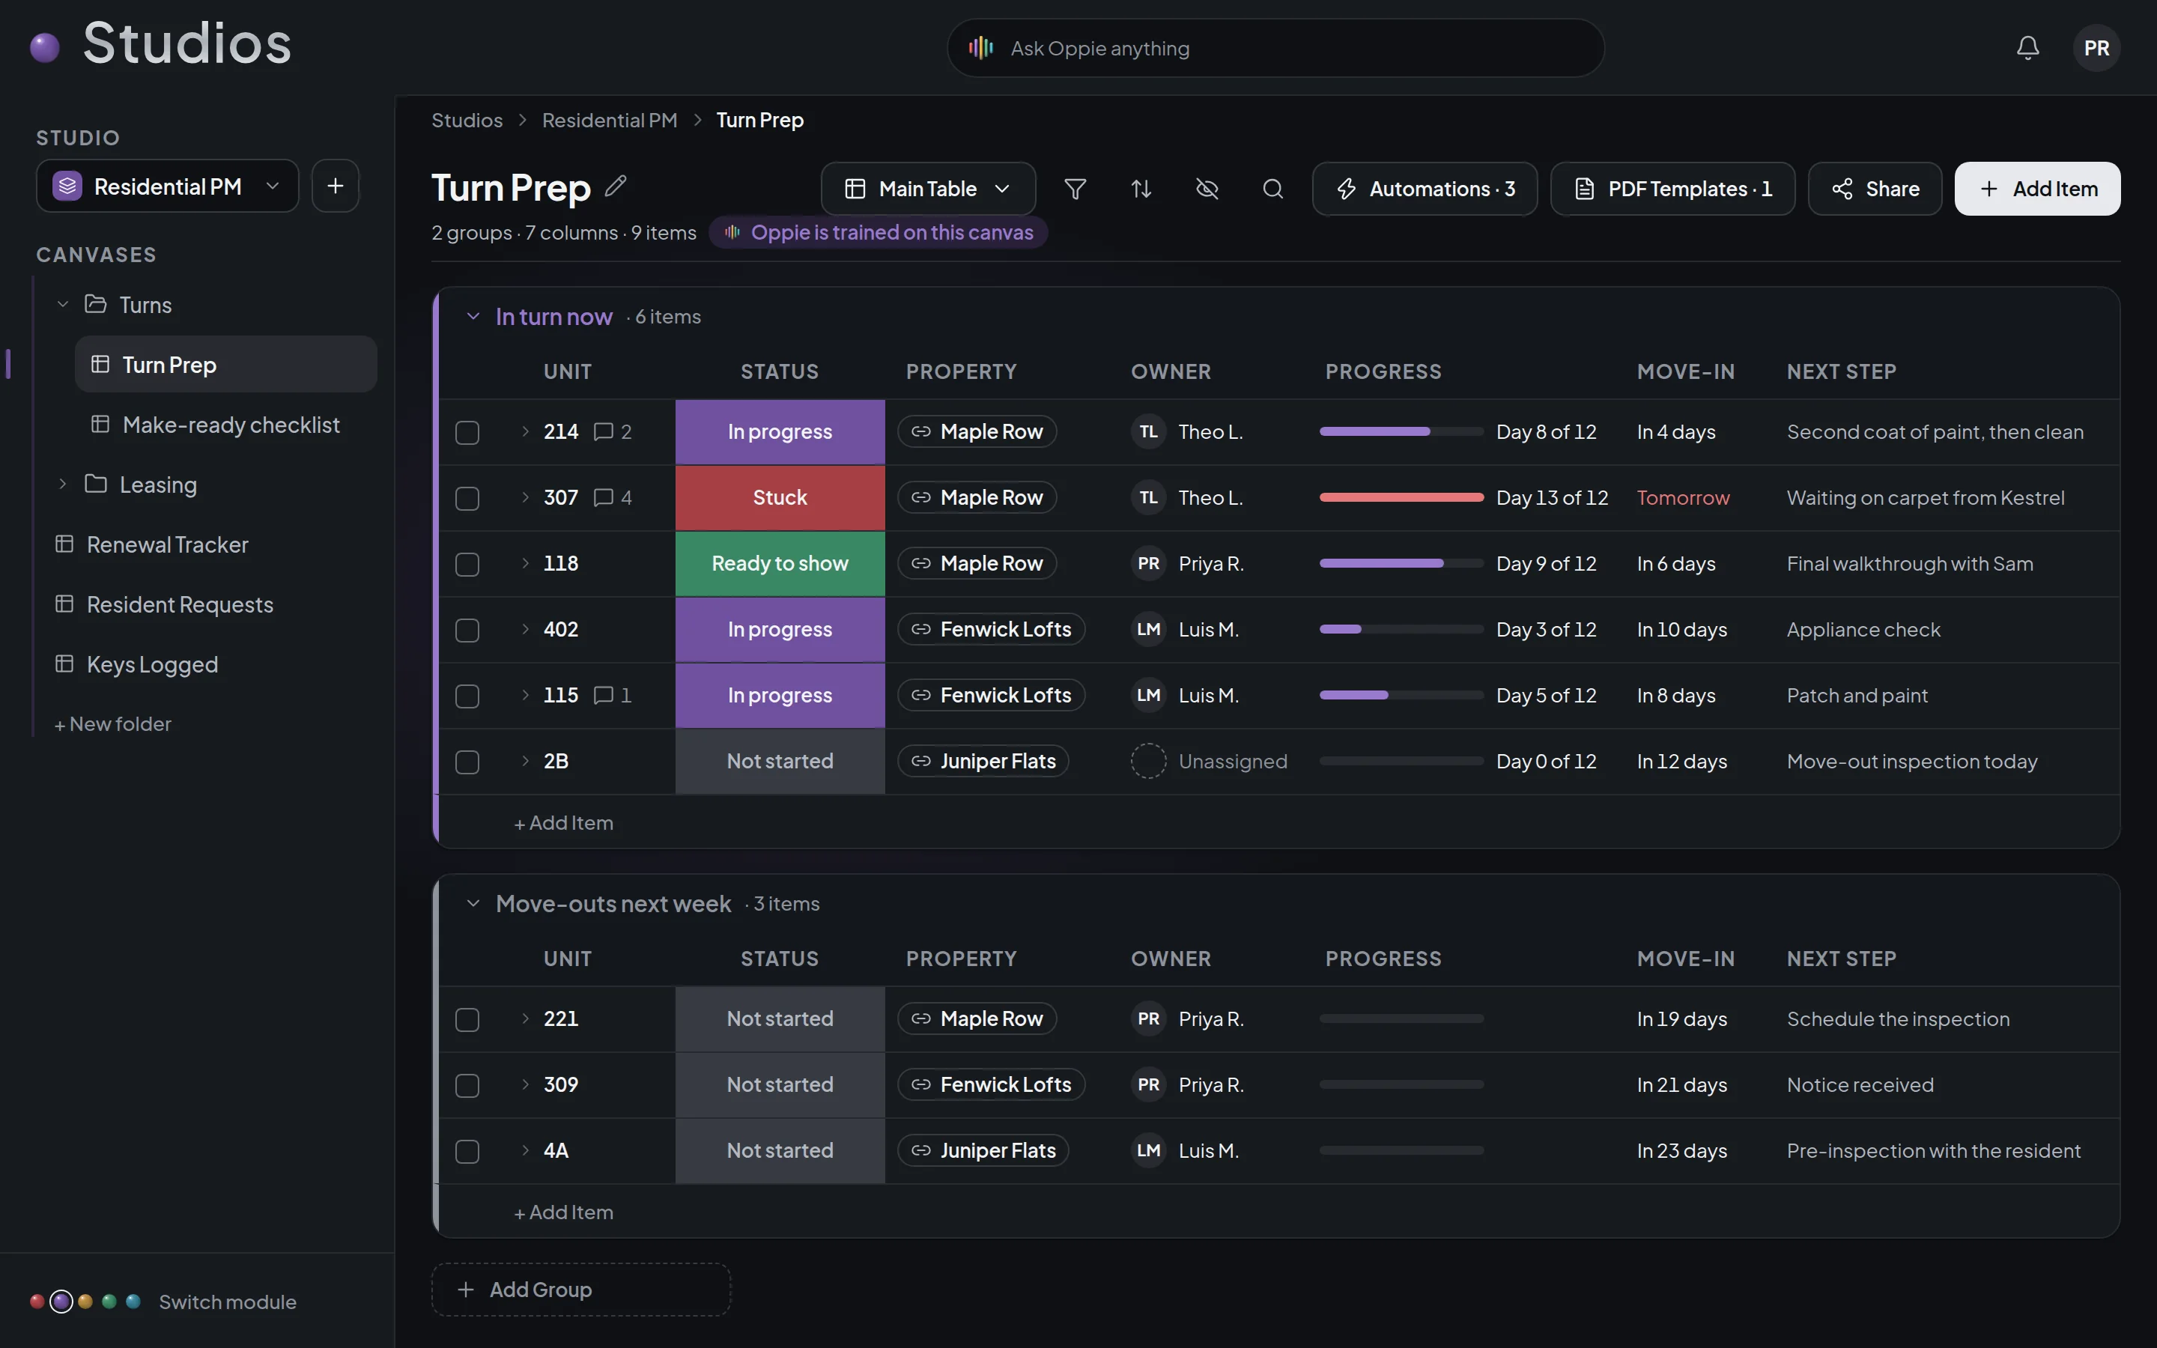
Task: Open the notifications bell
Action: (2027, 48)
